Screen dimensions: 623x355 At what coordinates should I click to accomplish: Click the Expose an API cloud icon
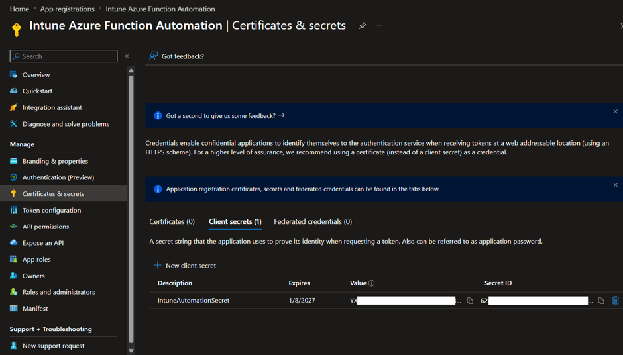coord(13,242)
